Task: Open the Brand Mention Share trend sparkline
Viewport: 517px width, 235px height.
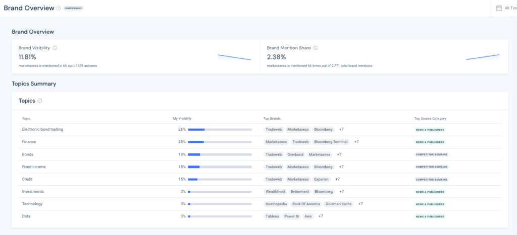Action: click(x=483, y=57)
